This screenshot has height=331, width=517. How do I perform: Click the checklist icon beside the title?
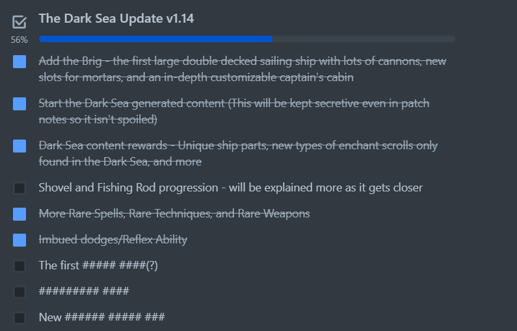tap(19, 22)
